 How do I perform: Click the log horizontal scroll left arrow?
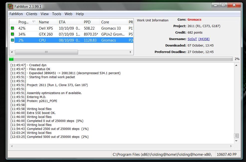[x=12, y=146]
